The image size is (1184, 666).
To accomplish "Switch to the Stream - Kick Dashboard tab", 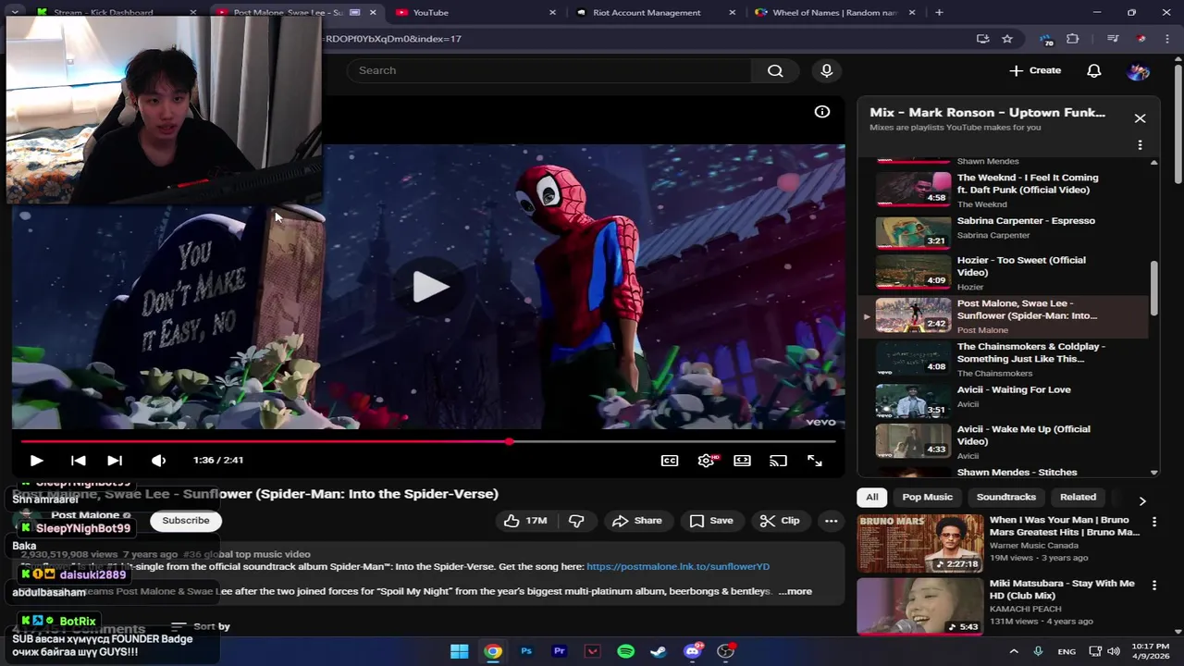I will tap(116, 12).
